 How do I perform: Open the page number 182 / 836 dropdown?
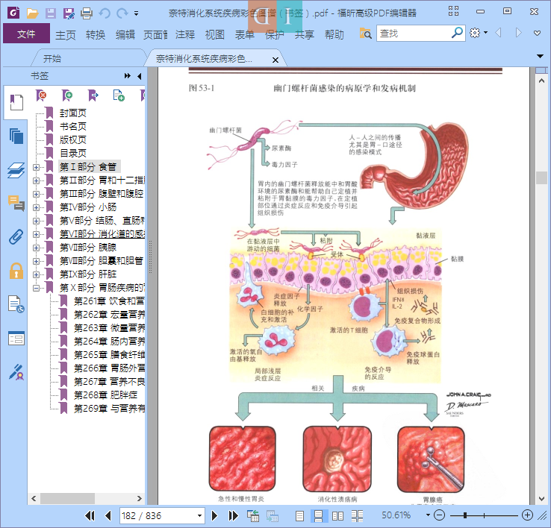click(199, 515)
